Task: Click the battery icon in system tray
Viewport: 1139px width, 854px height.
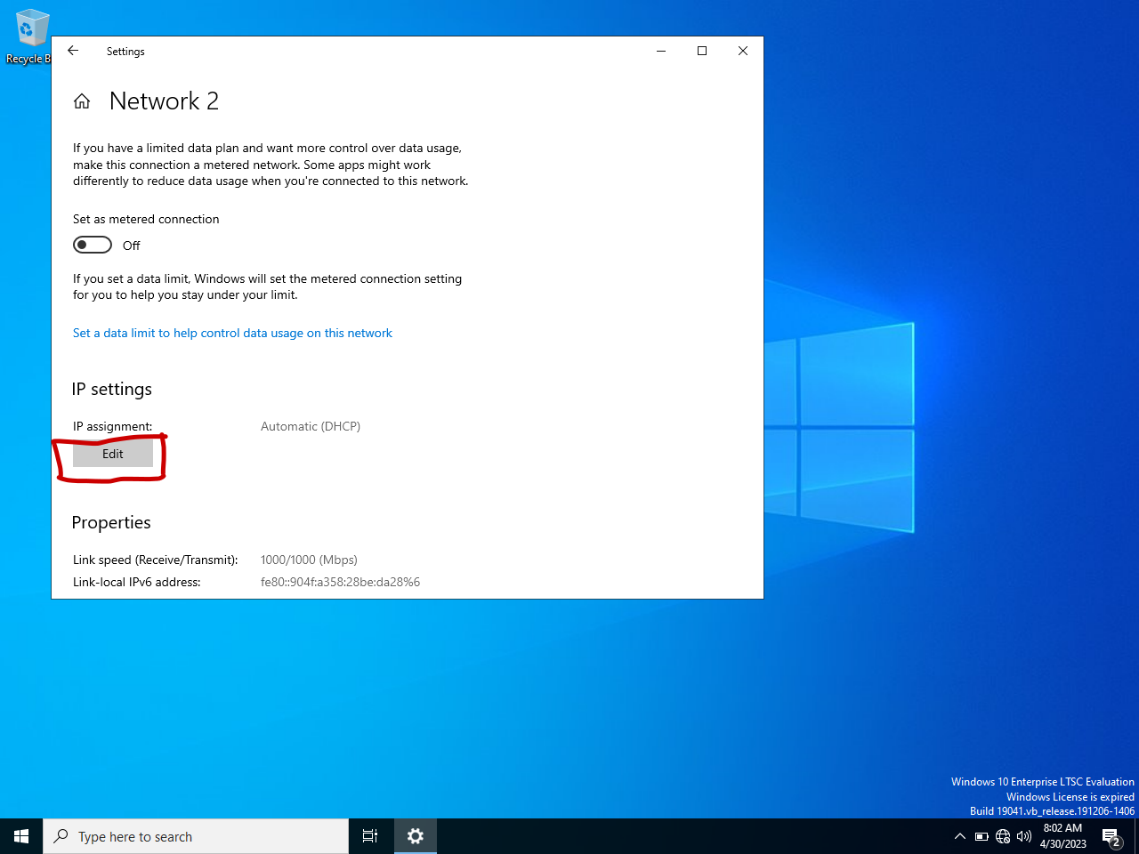Action: coord(981,836)
